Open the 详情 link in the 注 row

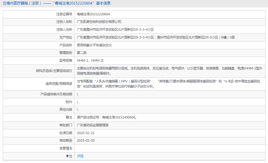pos(80,156)
